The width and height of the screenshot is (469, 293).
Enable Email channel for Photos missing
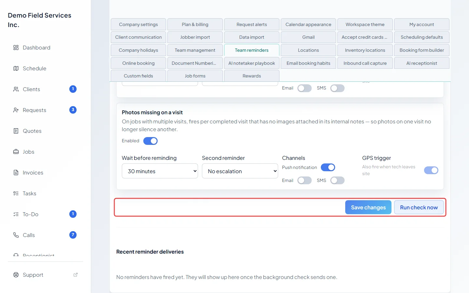coord(305,180)
